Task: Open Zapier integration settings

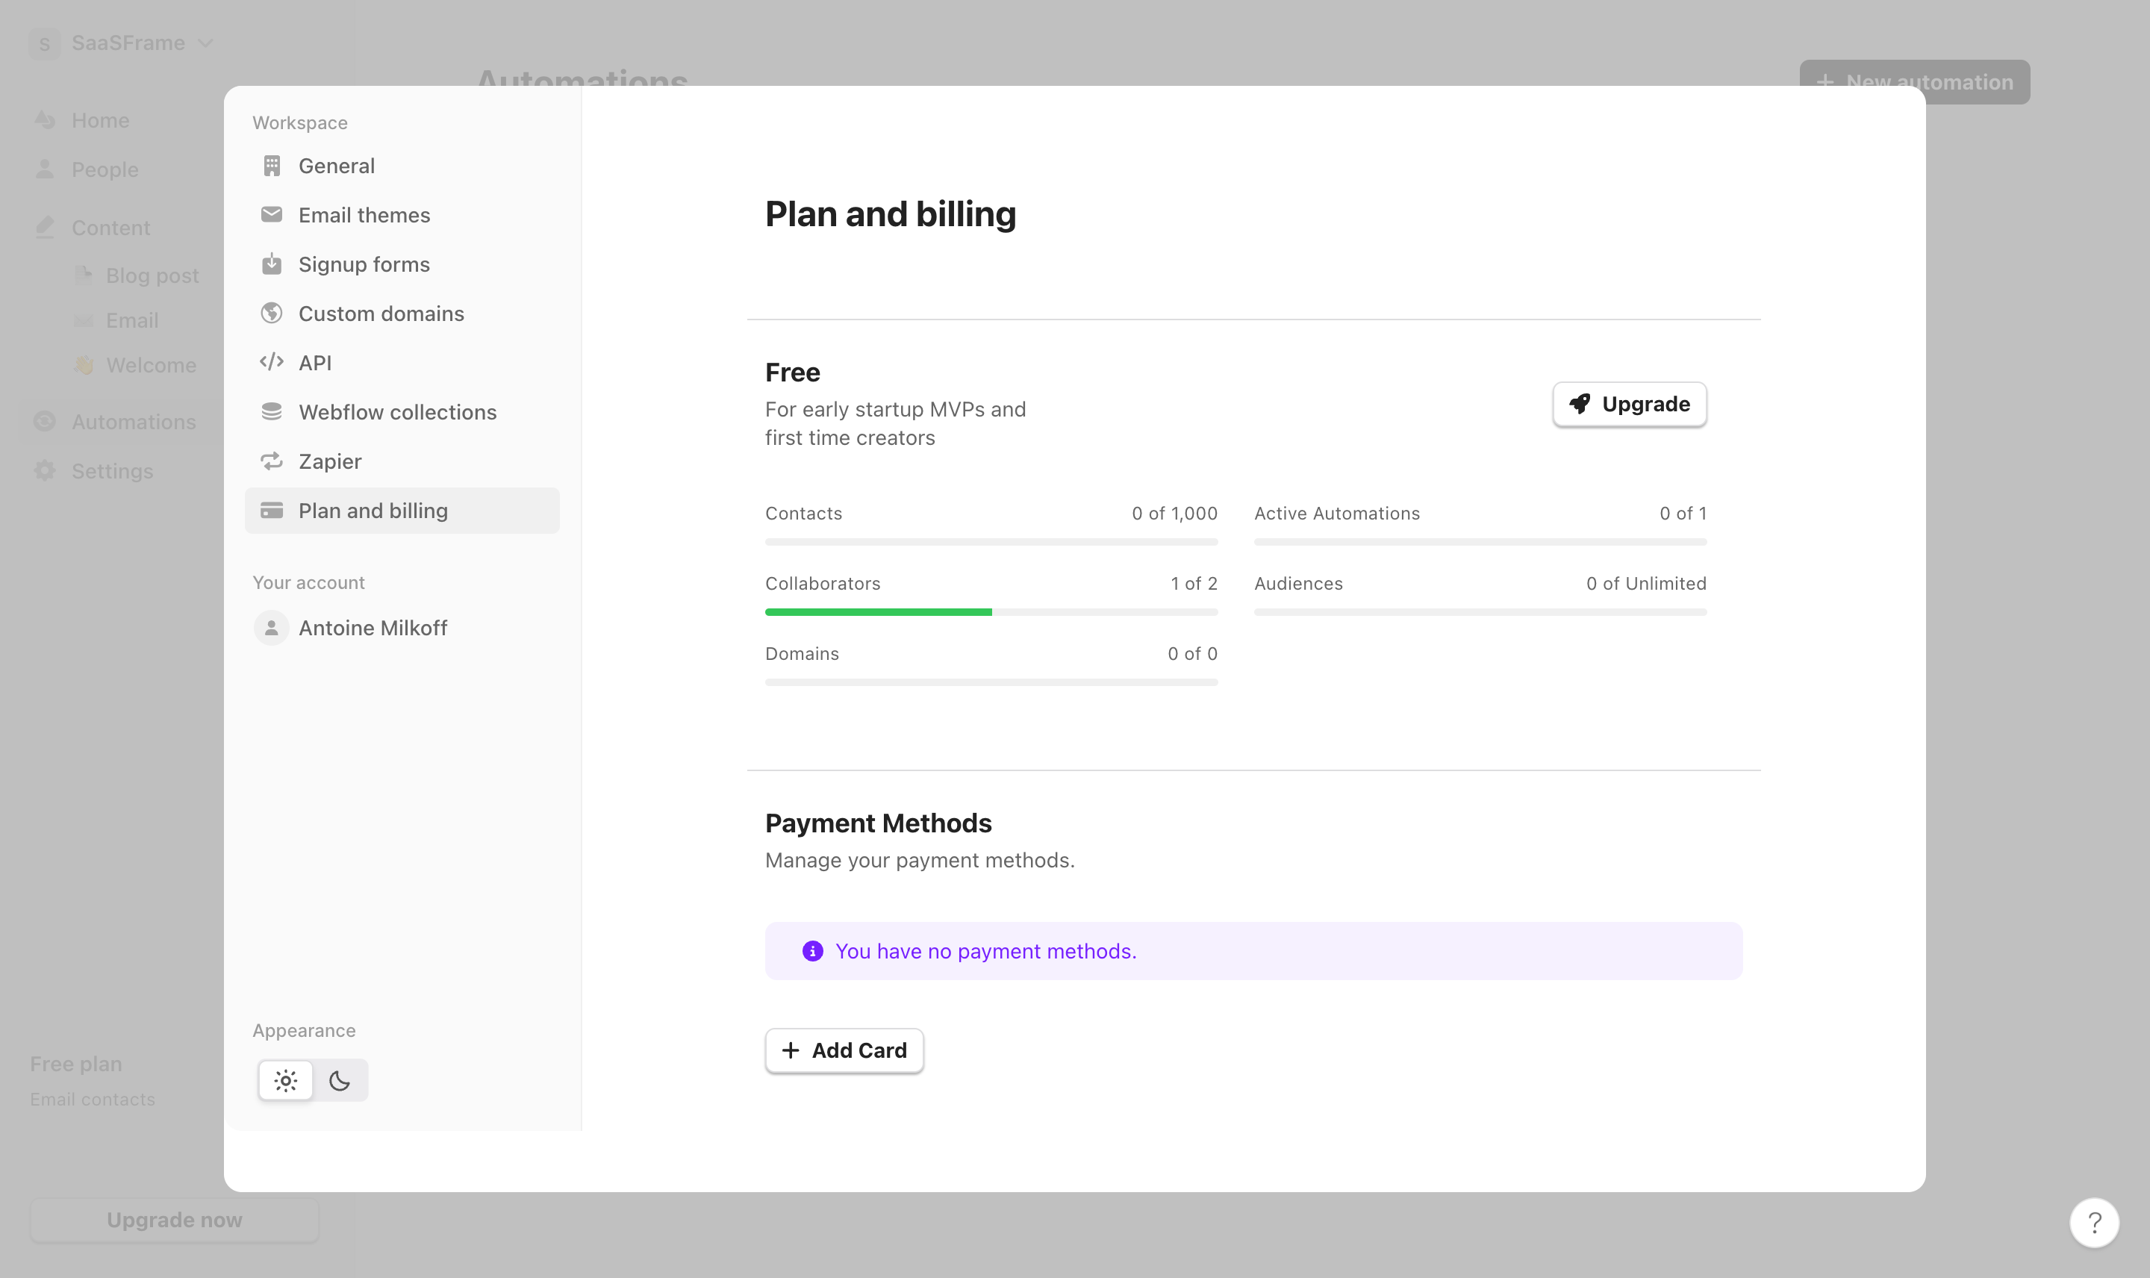Action: coord(402,461)
